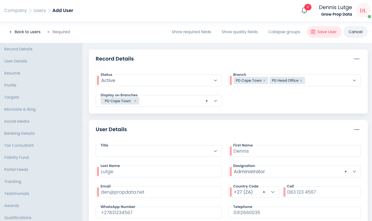Go back to users list
The image size is (372, 221).
point(25,32)
